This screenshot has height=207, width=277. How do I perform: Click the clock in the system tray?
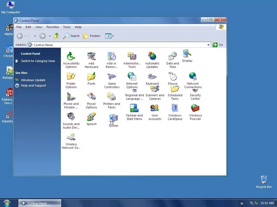pyautogui.click(x=267, y=203)
